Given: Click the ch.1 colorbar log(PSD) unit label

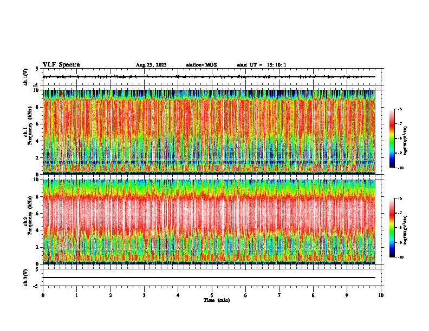Looking at the screenshot, I should (x=406, y=141).
